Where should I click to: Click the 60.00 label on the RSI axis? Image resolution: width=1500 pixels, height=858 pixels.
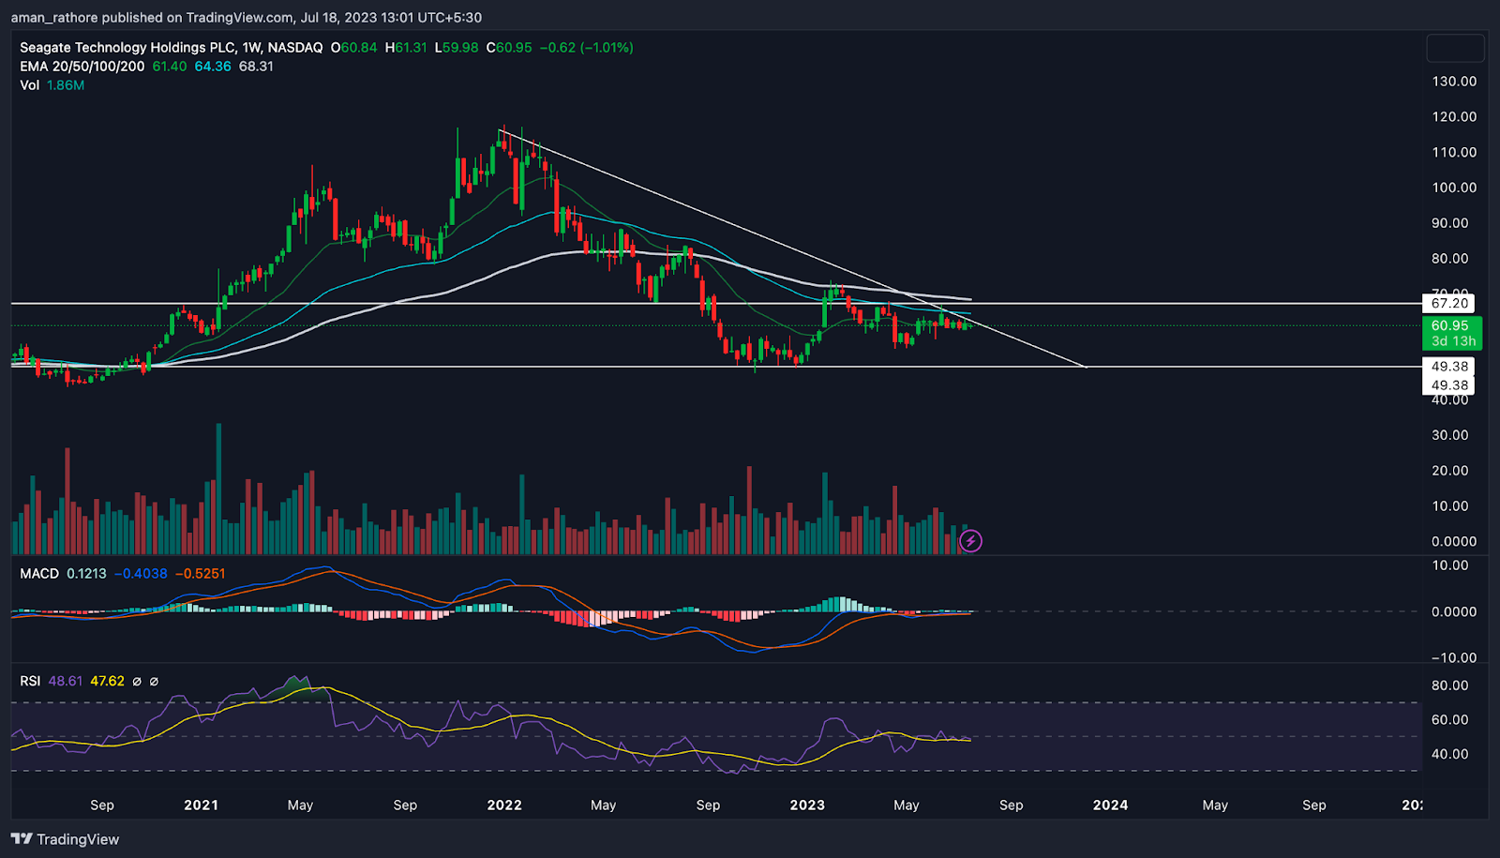[x=1449, y=720]
